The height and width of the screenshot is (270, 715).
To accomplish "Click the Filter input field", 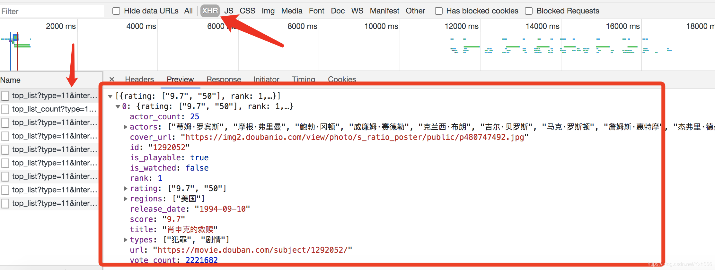I will coord(52,11).
